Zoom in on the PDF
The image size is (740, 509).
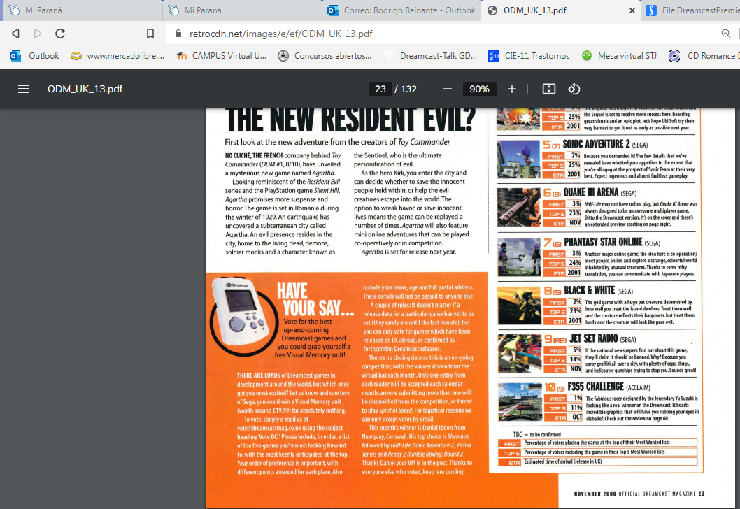click(511, 89)
